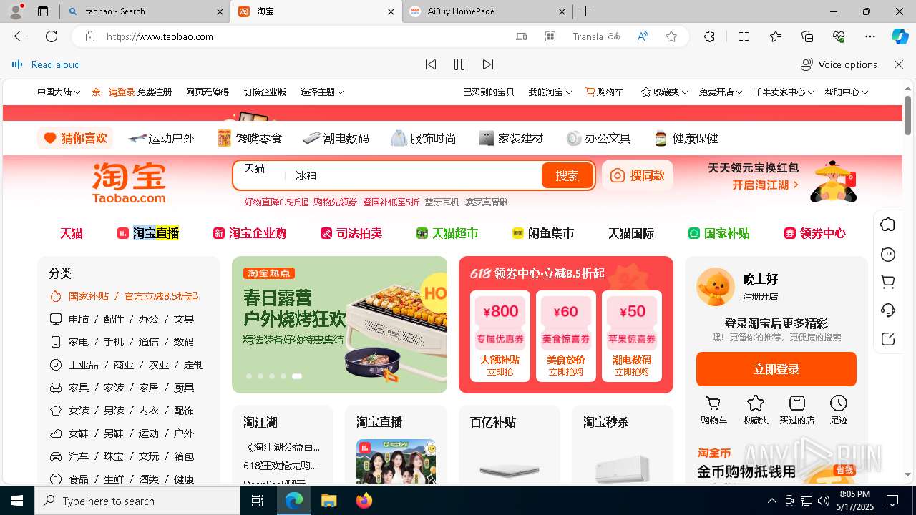Add this page to favorites
Screen dimensions: 916x515
tap(671, 36)
